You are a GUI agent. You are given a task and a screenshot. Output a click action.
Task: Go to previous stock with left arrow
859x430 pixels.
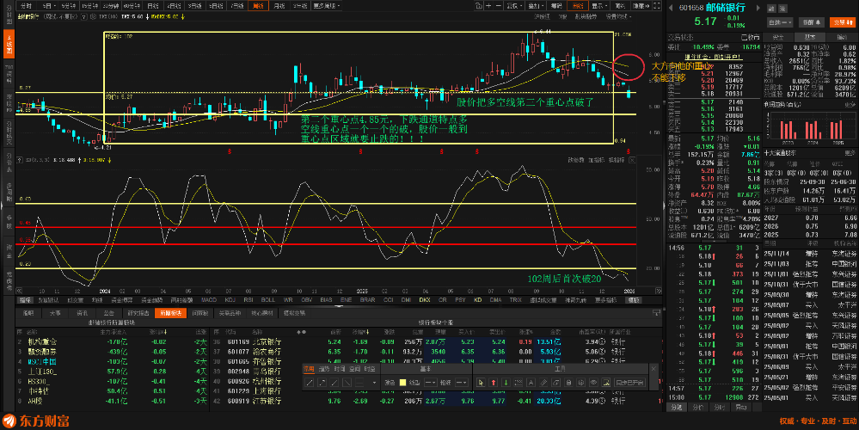(671, 8)
